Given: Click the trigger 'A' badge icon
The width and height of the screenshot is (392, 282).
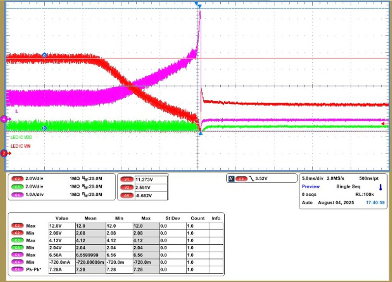Looking at the screenshot, I should [231, 178].
